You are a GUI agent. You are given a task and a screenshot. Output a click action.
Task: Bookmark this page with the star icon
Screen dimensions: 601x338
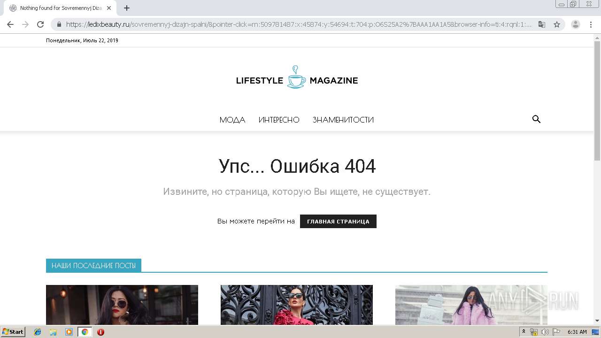point(557,24)
